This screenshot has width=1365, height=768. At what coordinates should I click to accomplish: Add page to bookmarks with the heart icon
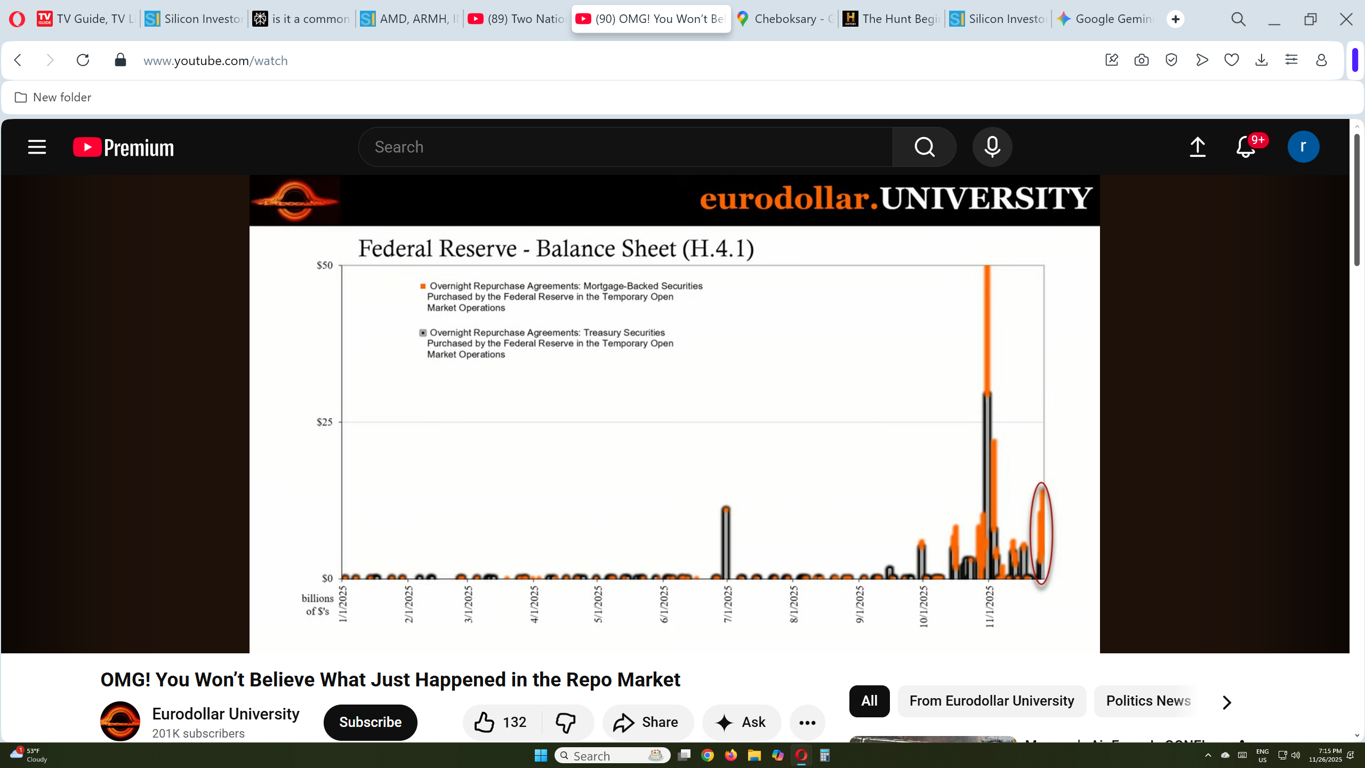1231,60
